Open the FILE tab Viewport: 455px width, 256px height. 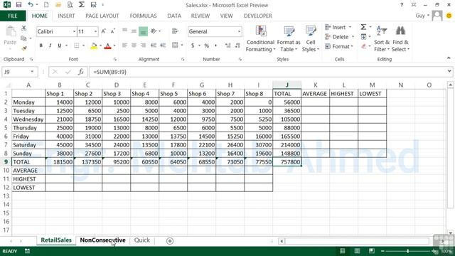13,16
